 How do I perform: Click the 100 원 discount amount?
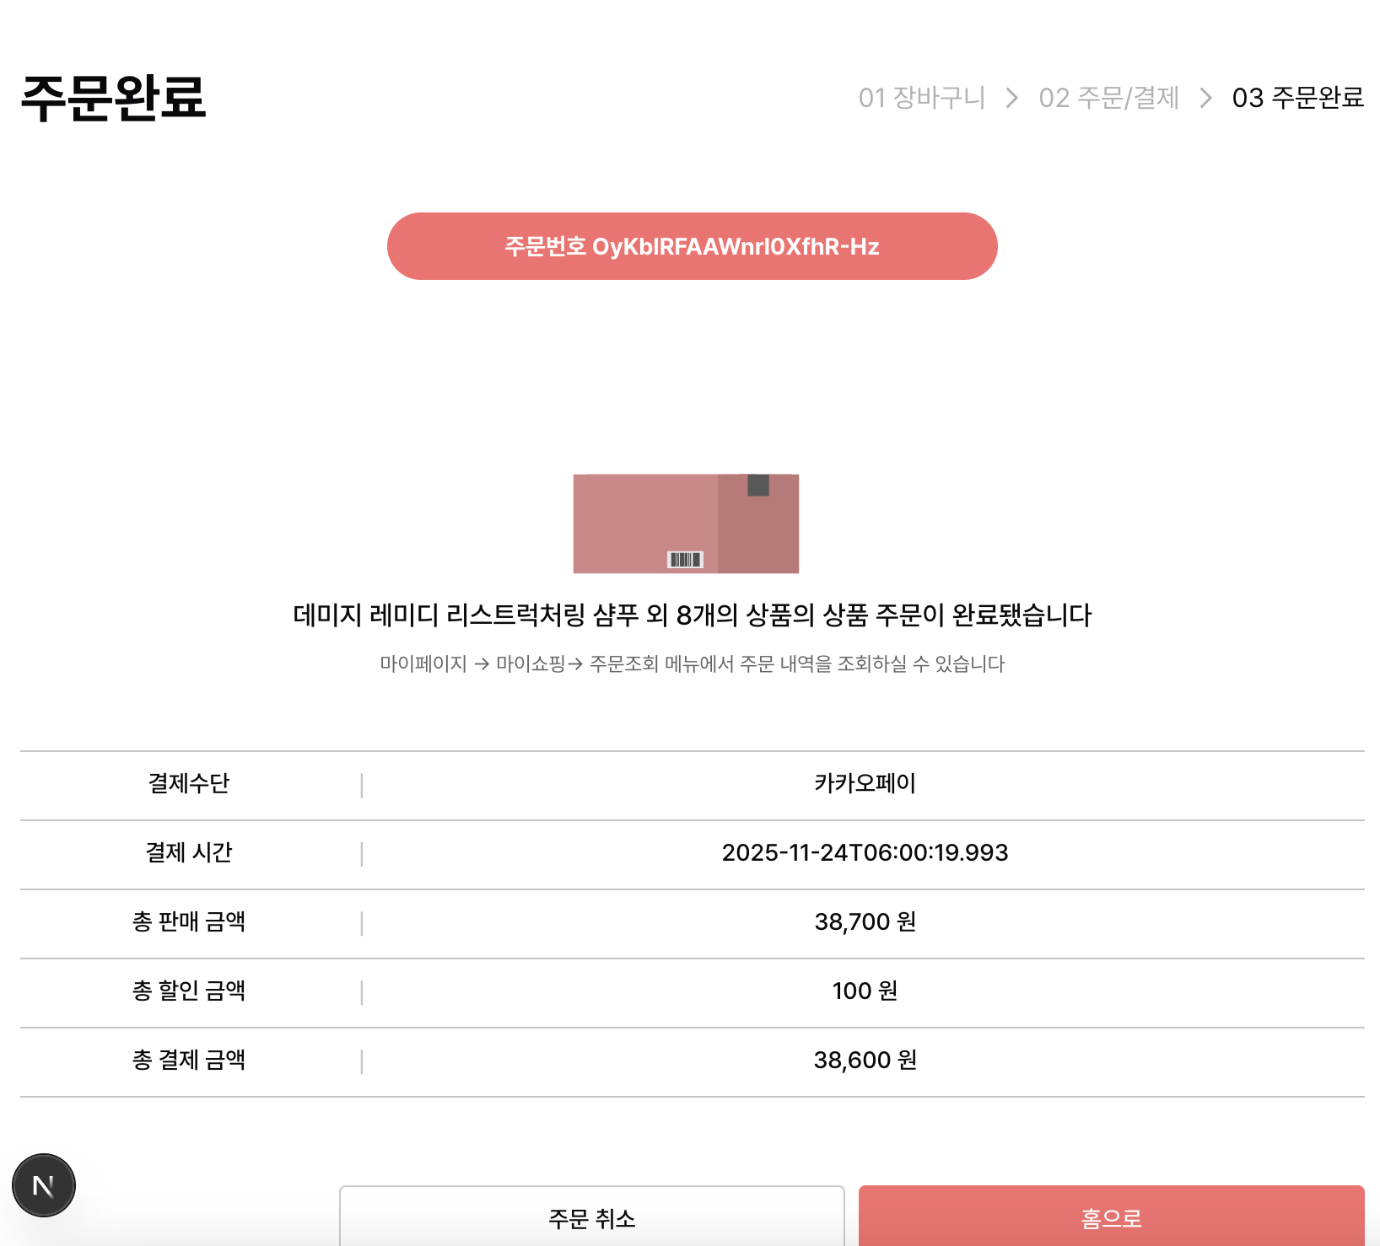pos(863,991)
